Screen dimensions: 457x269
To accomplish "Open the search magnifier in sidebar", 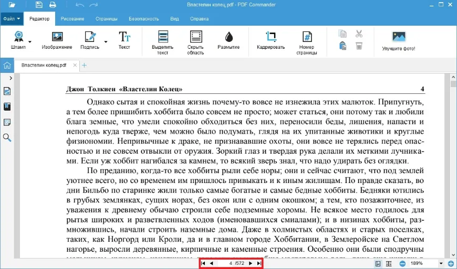I will point(7,137).
